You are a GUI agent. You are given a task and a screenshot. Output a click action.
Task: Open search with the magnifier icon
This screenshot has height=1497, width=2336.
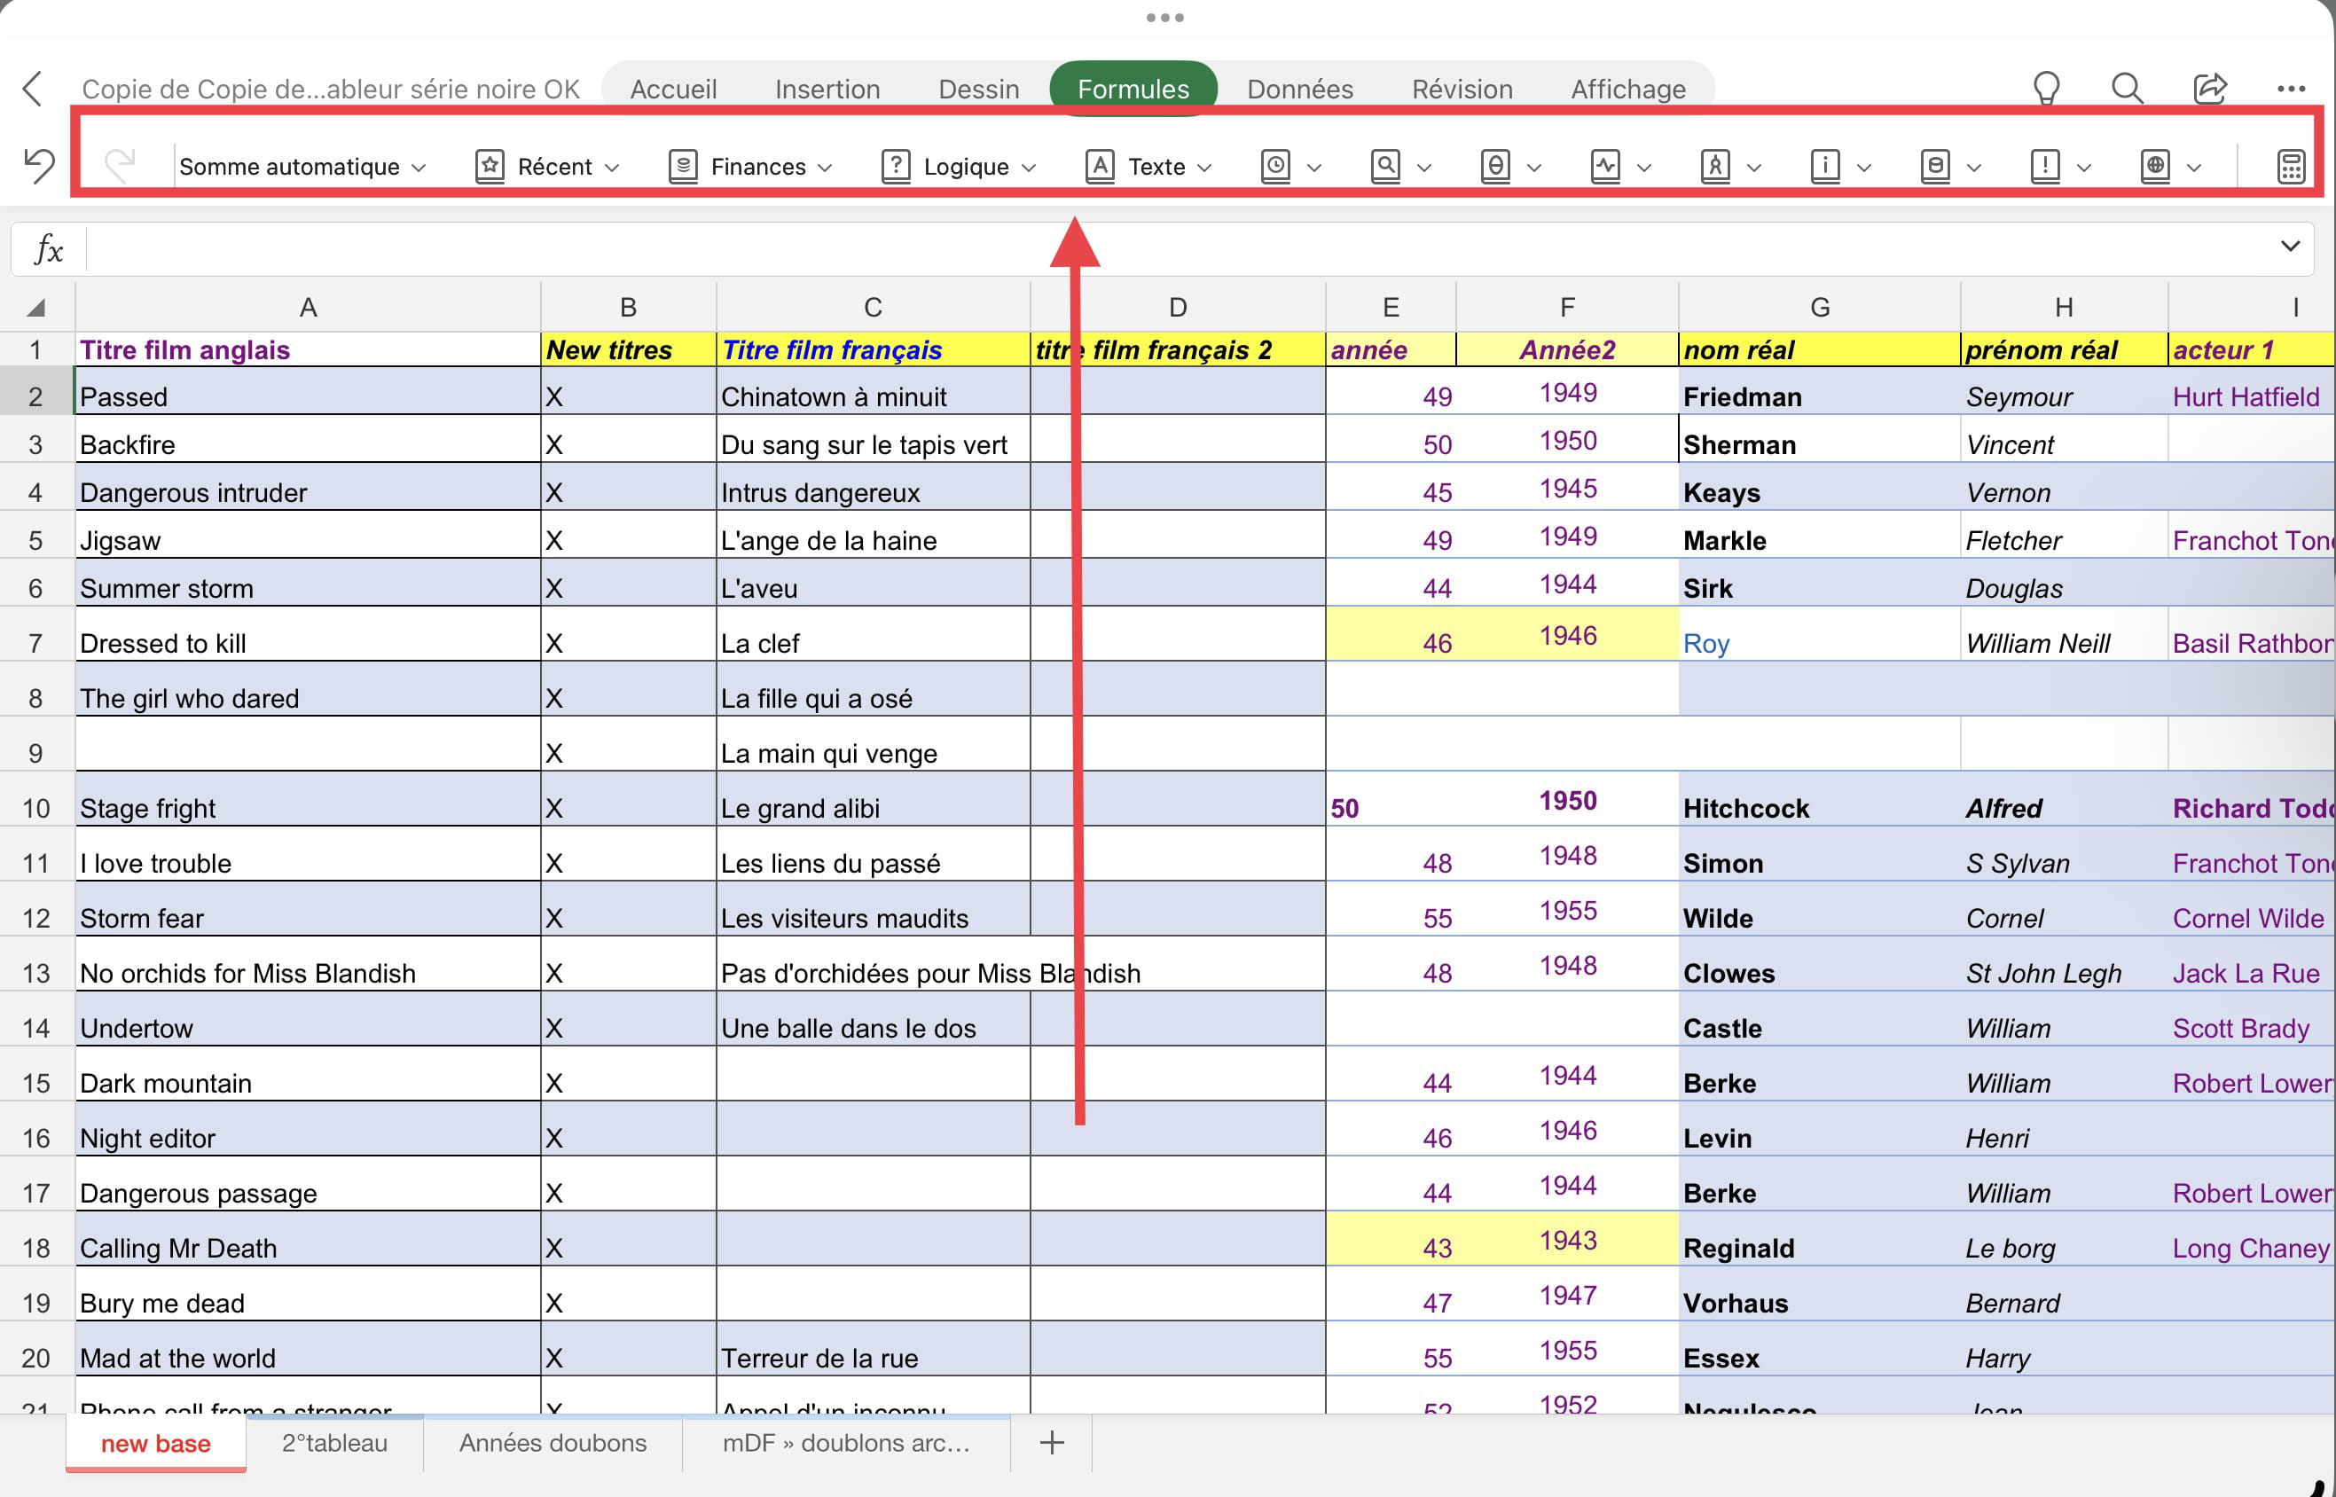[x=2127, y=89]
